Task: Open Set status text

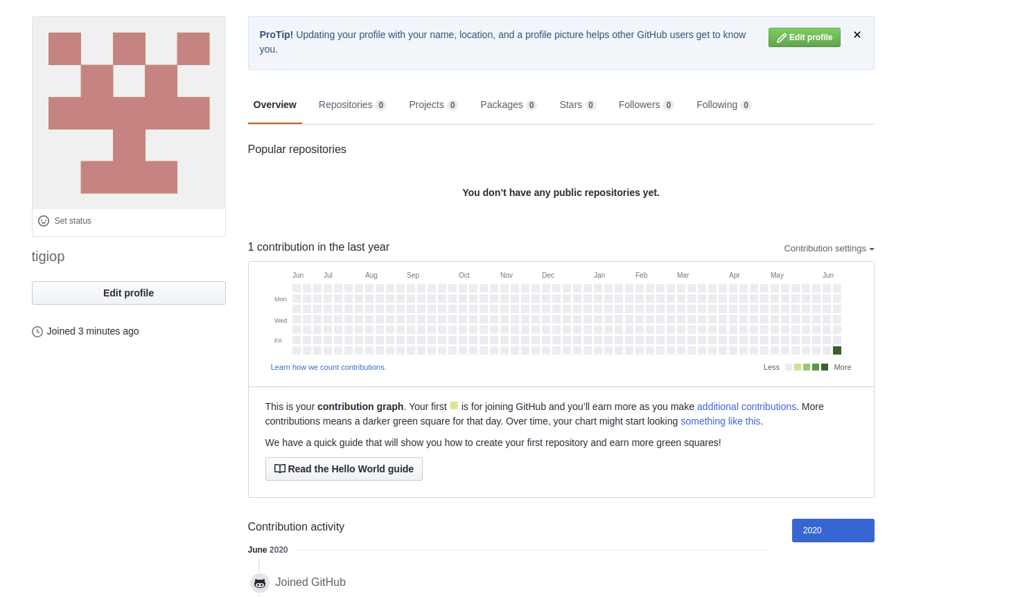Action: [x=73, y=221]
